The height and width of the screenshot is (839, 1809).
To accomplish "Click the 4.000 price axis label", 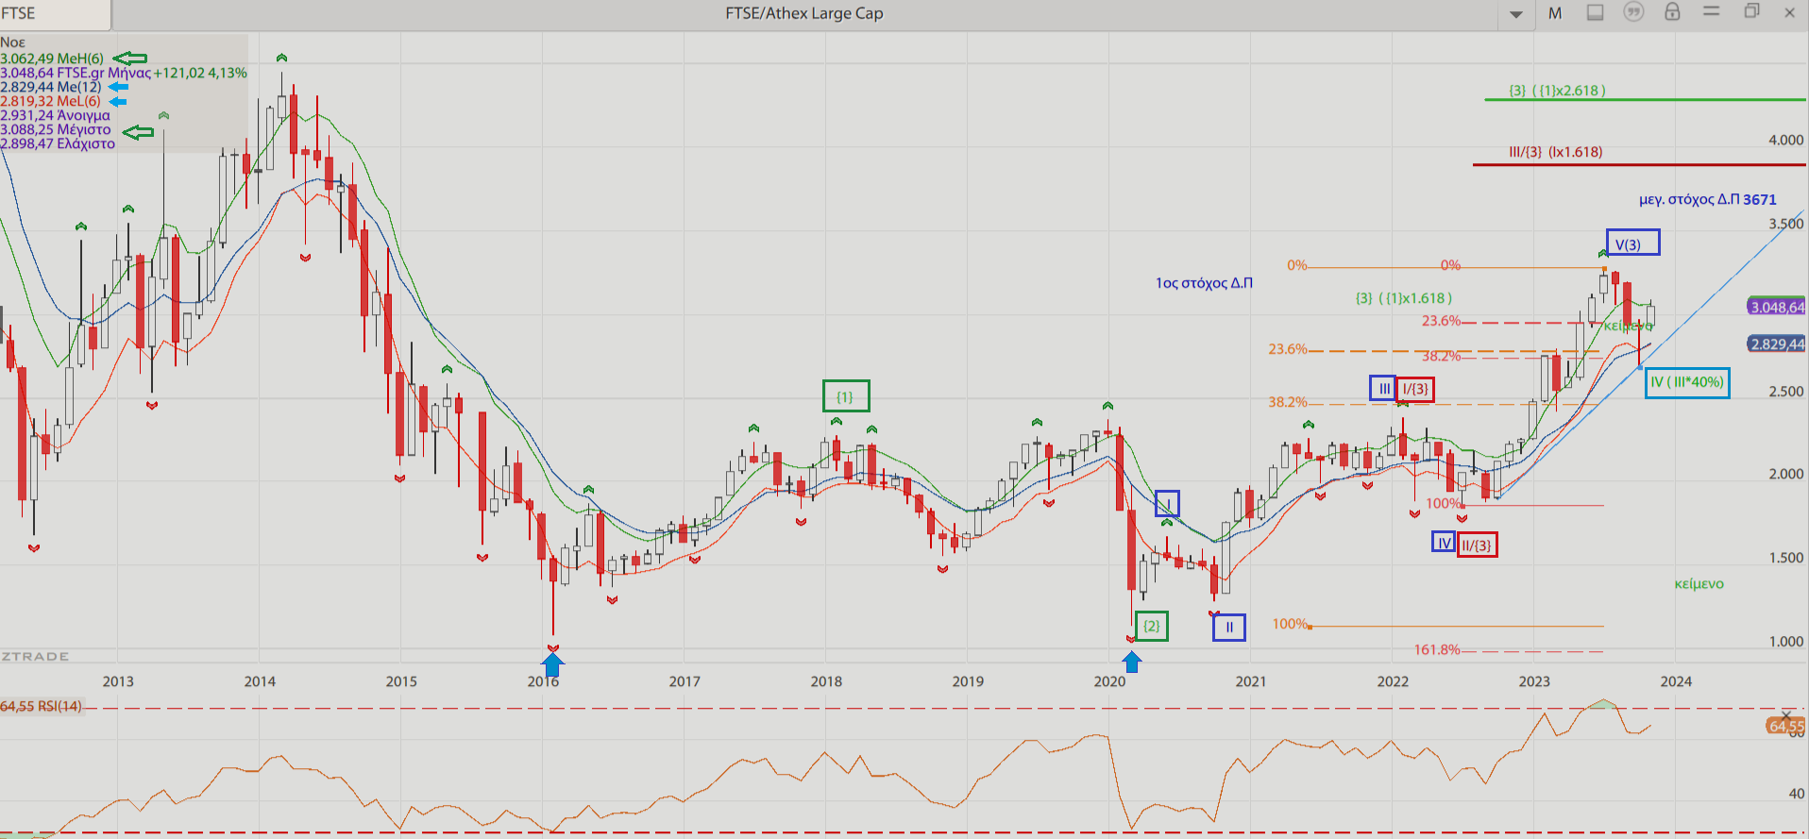I will pyautogui.click(x=1785, y=140).
